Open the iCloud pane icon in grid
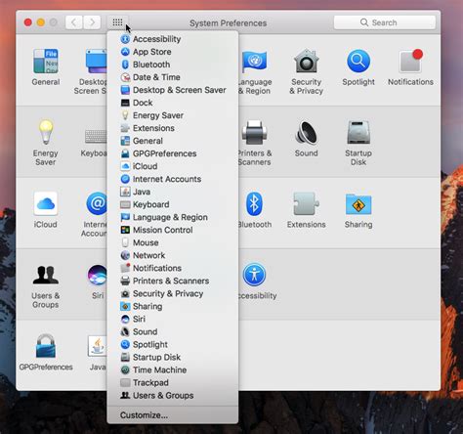Image resolution: width=463 pixels, height=434 pixels. click(46, 203)
